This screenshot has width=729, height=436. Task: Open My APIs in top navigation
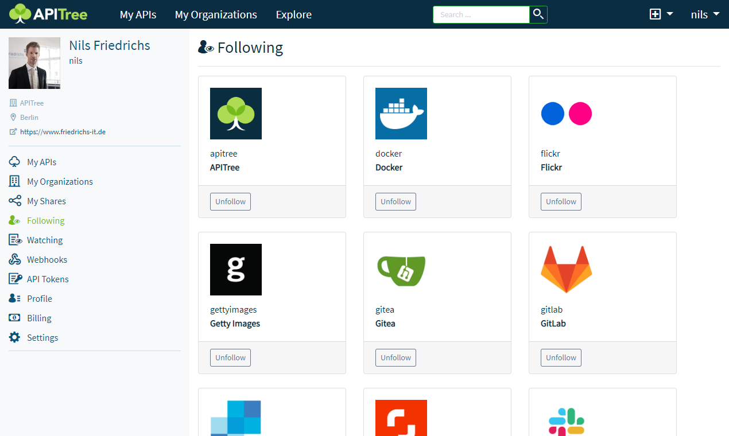[x=138, y=14]
